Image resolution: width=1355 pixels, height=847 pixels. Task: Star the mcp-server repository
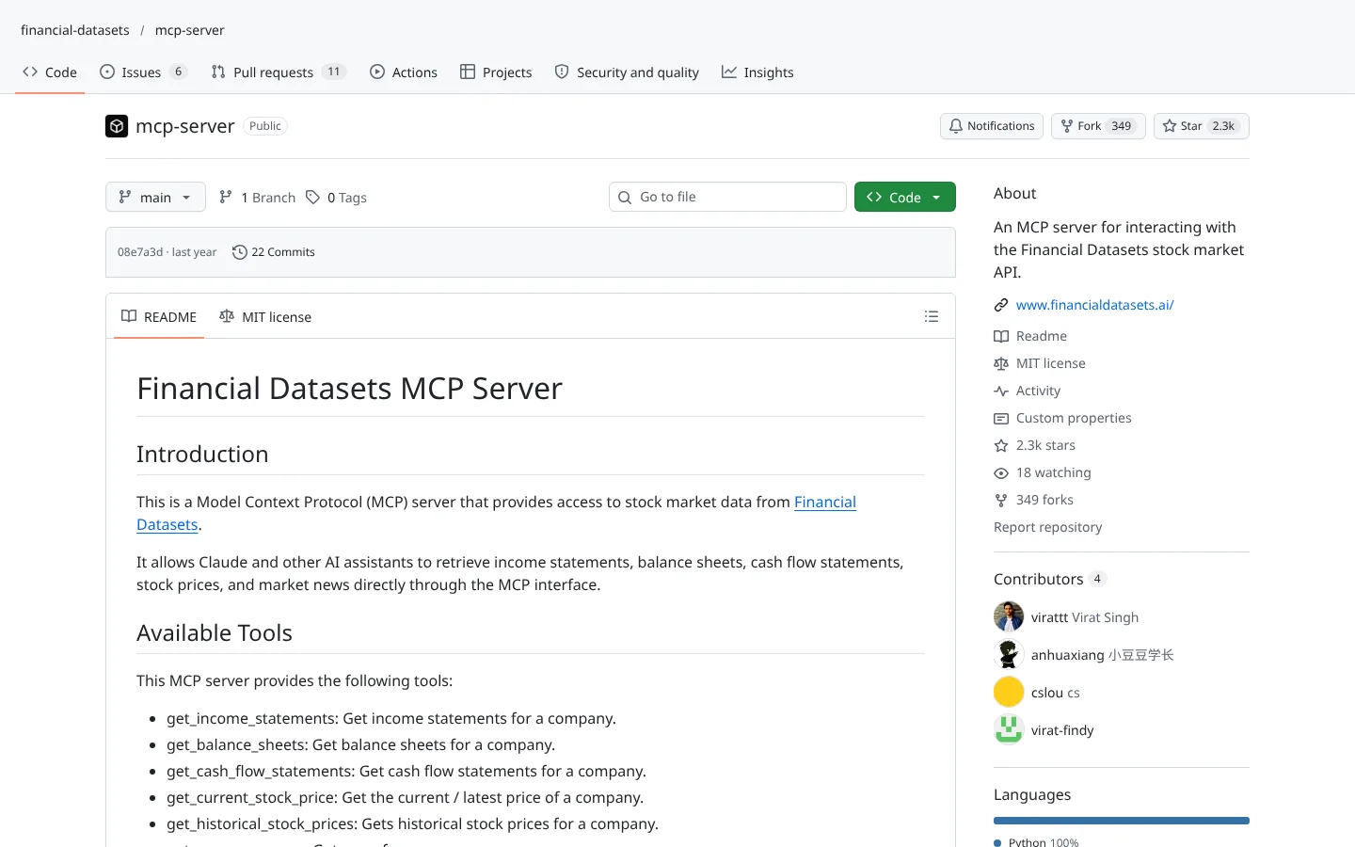click(1202, 126)
